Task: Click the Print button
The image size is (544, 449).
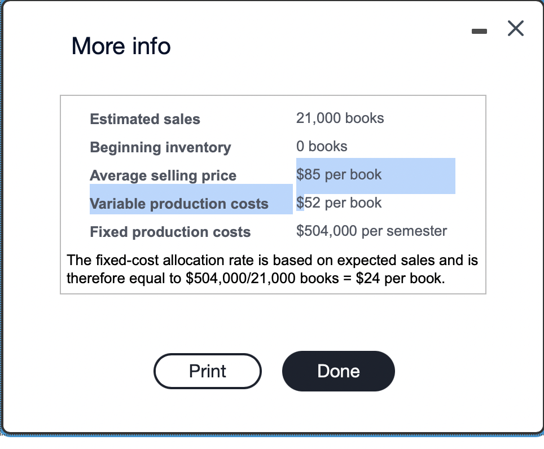Action: tap(207, 371)
